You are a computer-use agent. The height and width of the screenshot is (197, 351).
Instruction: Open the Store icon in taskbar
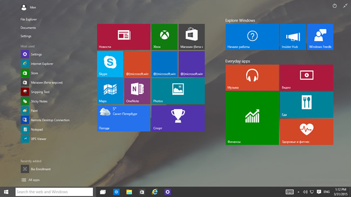click(142, 192)
